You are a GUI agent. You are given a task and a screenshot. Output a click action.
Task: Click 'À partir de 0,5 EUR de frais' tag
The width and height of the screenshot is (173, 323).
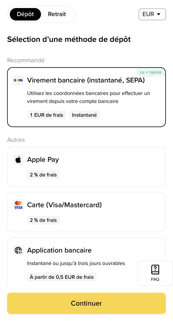[62, 277]
